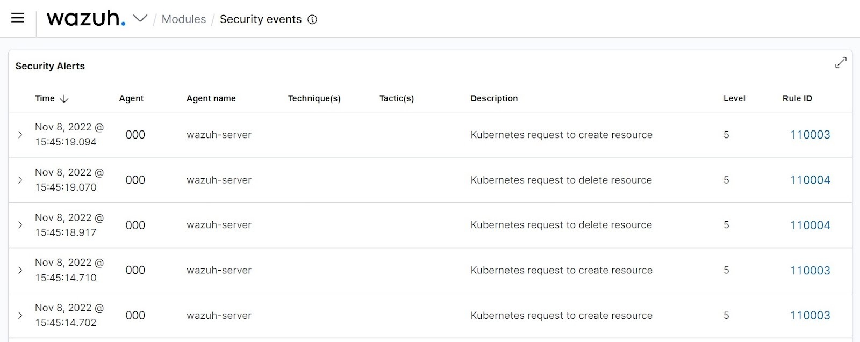This screenshot has width=860, height=342.
Task: Click level 5 in 15:45:14.702 row
Action: tap(726, 316)
